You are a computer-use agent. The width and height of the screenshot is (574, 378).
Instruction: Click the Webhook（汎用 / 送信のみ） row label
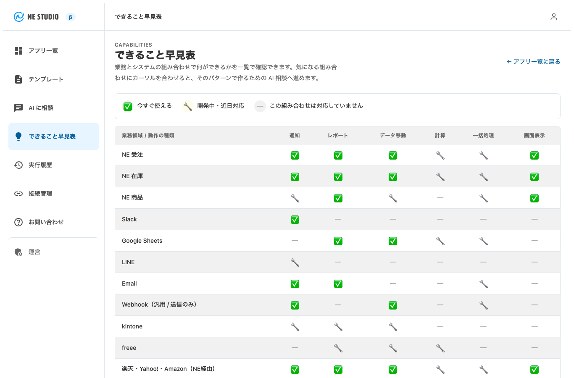[161, 304]
